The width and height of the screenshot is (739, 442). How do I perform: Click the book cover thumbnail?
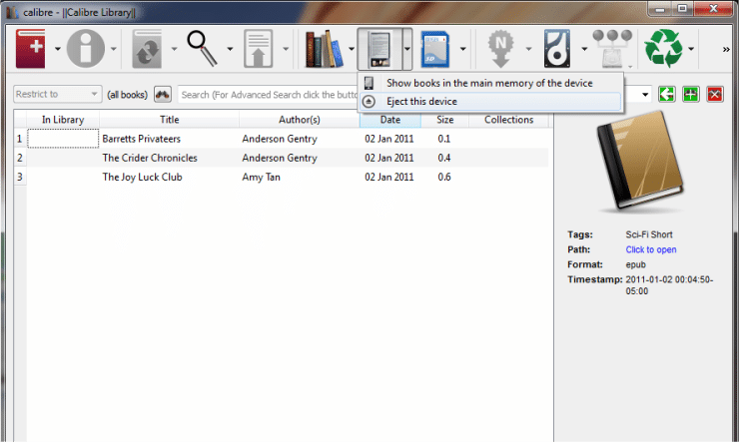[640, 162]
